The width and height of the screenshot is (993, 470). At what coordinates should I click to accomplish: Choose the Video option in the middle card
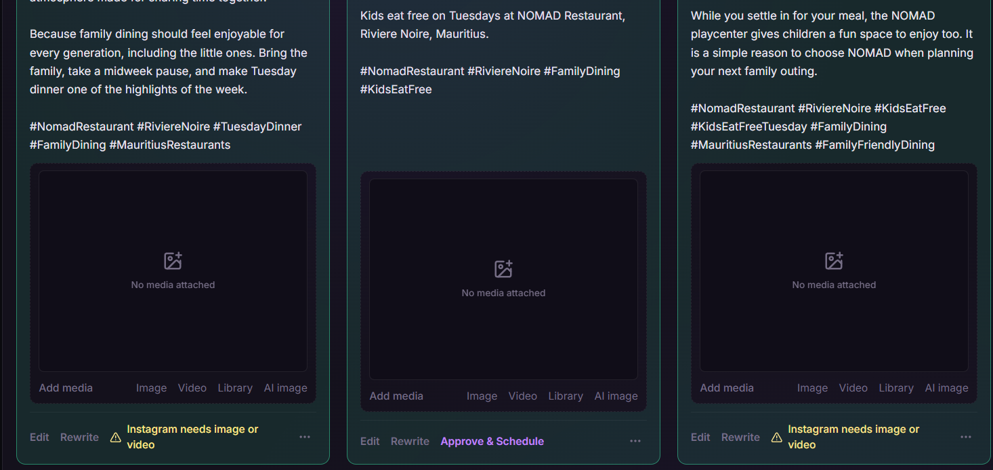coord(523,396)
